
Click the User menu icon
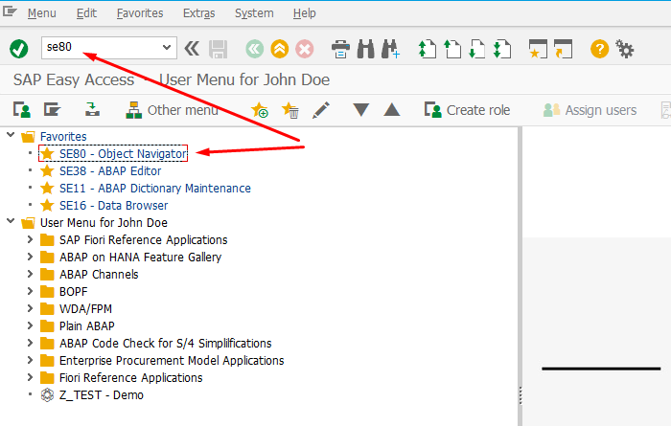pos(21,110)
